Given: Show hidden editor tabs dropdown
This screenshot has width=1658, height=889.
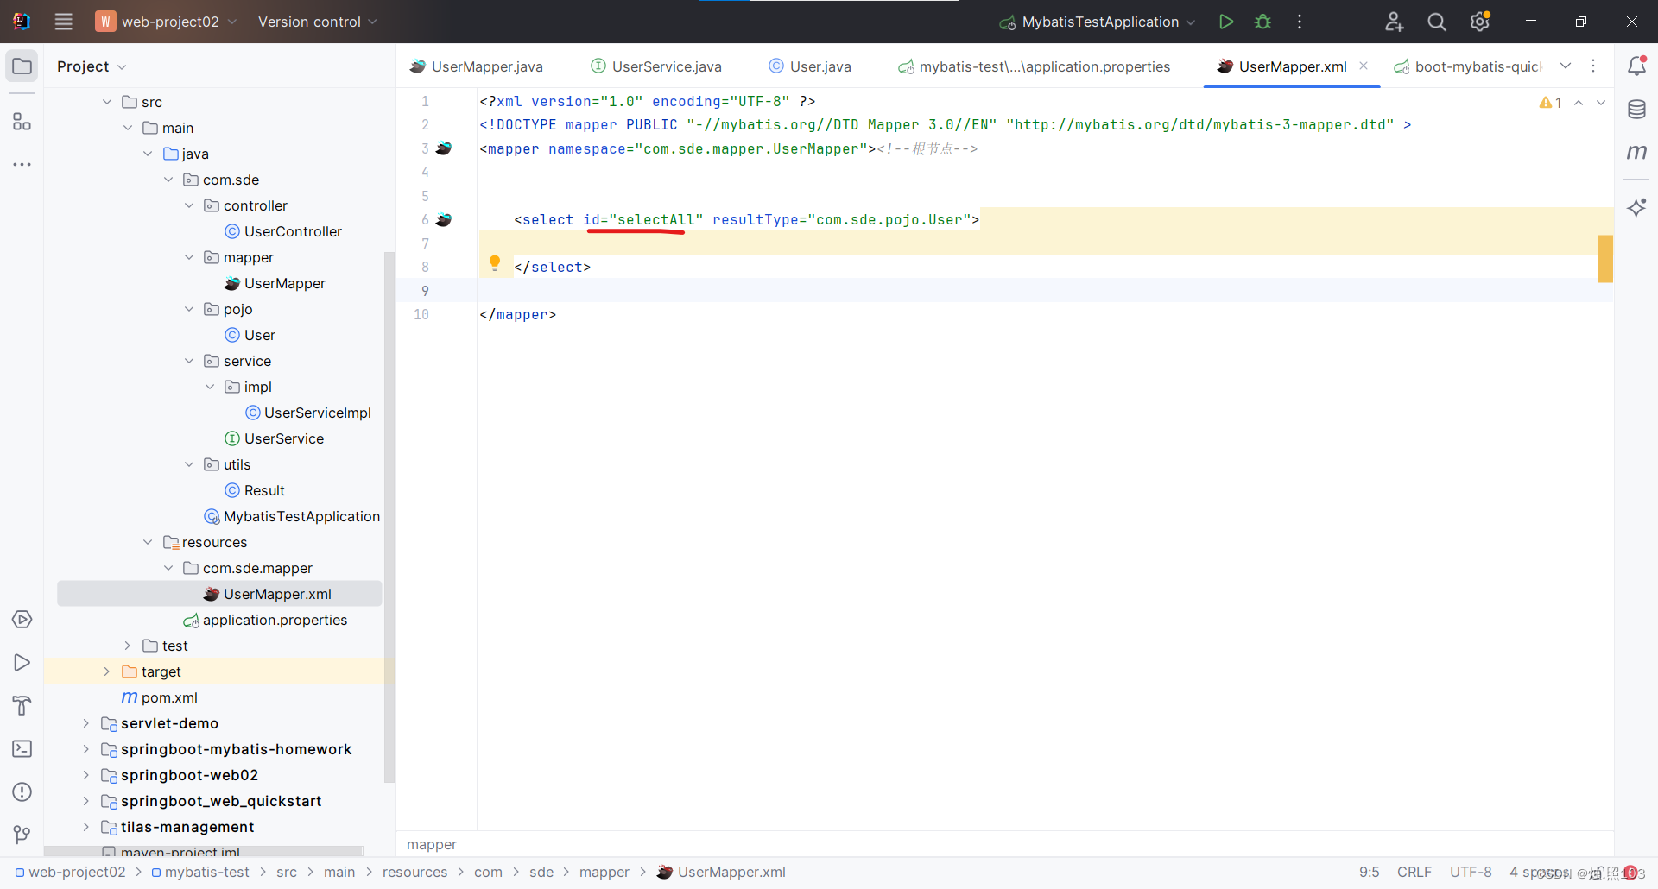Looking at the screenshot, I should 1566,66.
